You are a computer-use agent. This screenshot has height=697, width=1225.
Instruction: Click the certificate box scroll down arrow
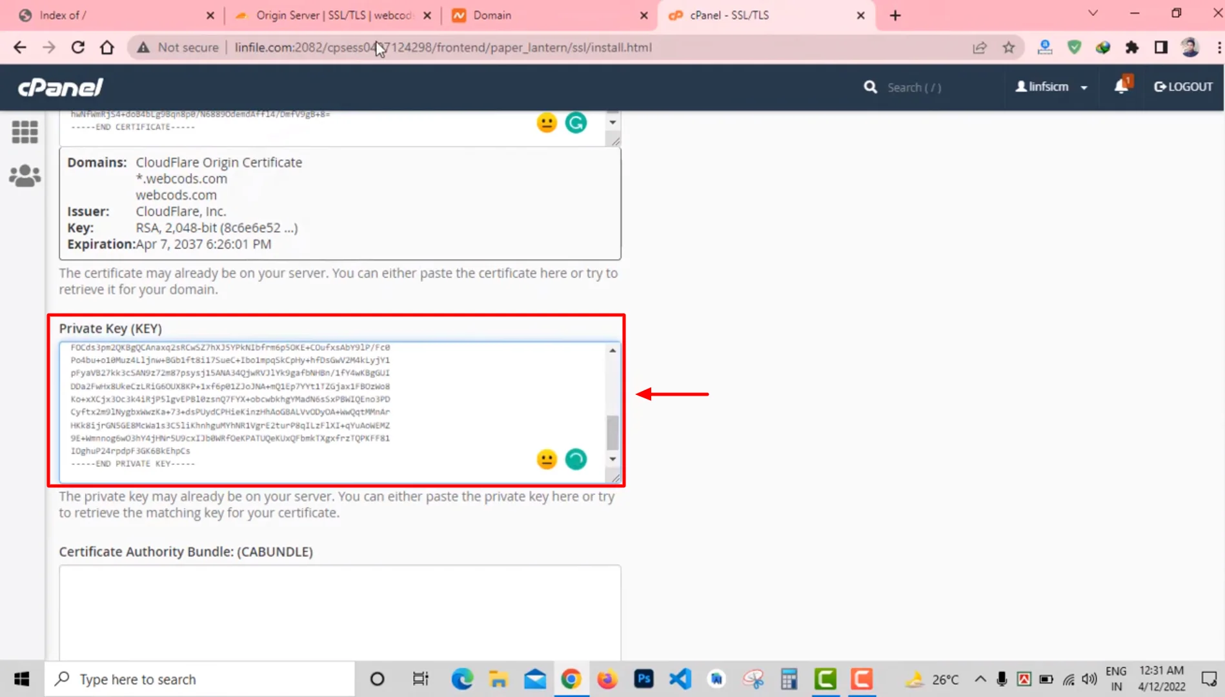(x=612, y=123)
